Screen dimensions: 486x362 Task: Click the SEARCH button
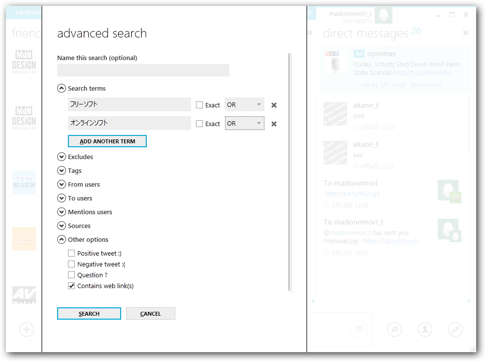[x=89, y=313]
